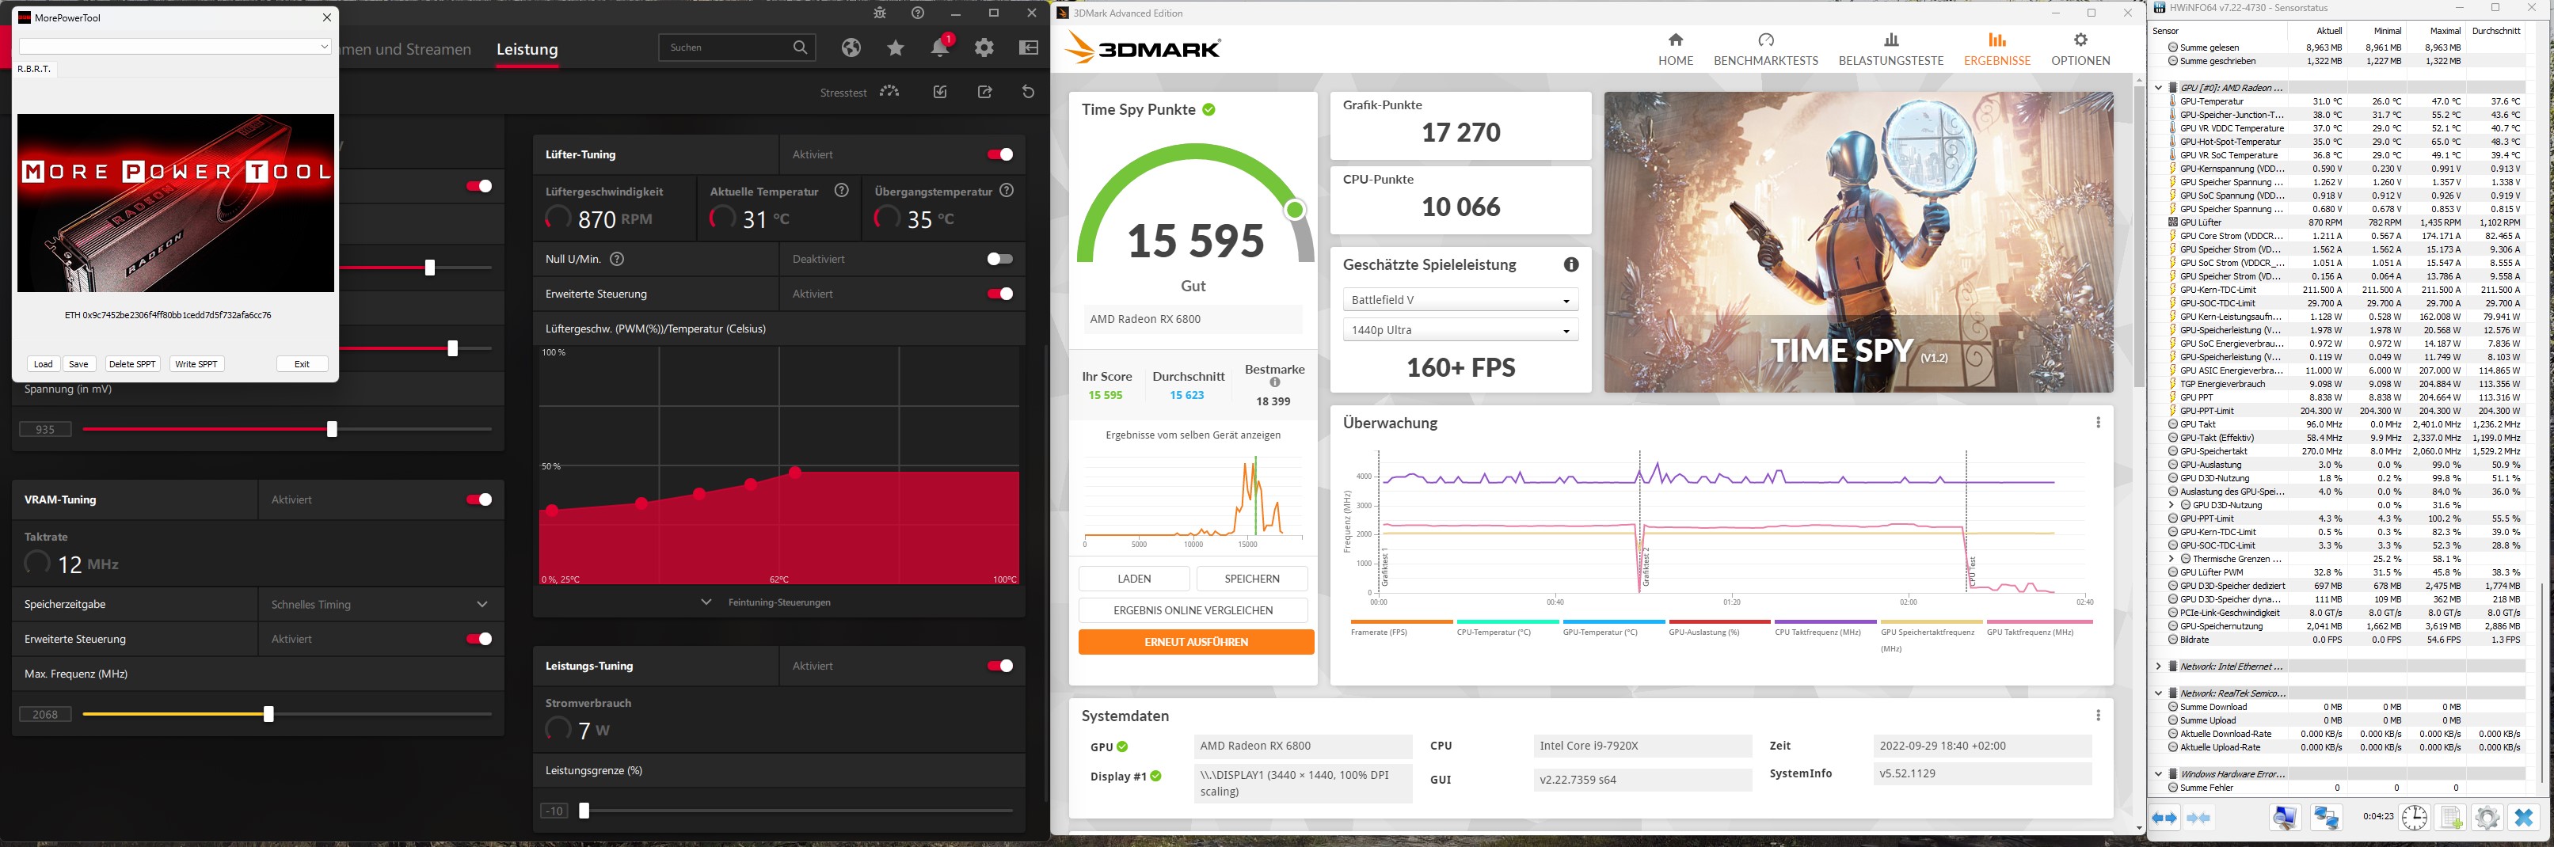The width and height of the screenshot is (2554, 847).
Task: Open the Battlefield V game dropdown
Action: point(1460,300)
